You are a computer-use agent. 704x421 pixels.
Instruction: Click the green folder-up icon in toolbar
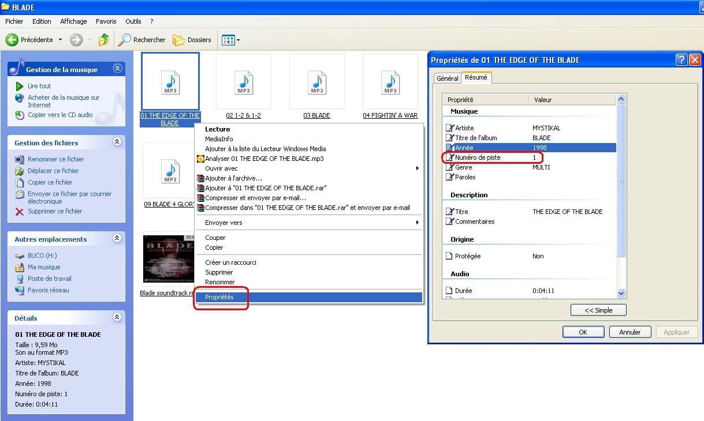click(104, 40)
